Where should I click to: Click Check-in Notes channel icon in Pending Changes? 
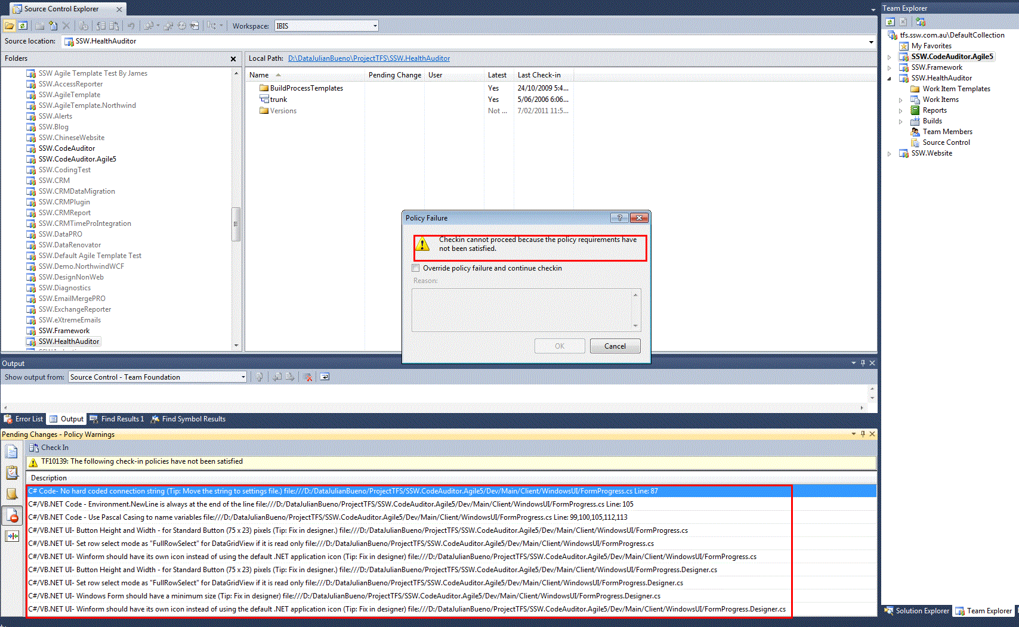(x=11, y=493)
